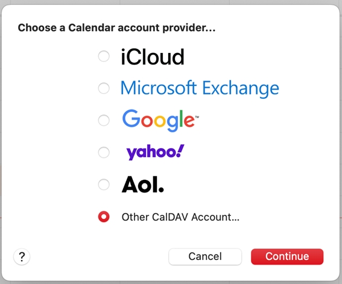Cancel the account provider dialog
The height and width of the screenshot is (284, 342).
[x=205, y=256]
